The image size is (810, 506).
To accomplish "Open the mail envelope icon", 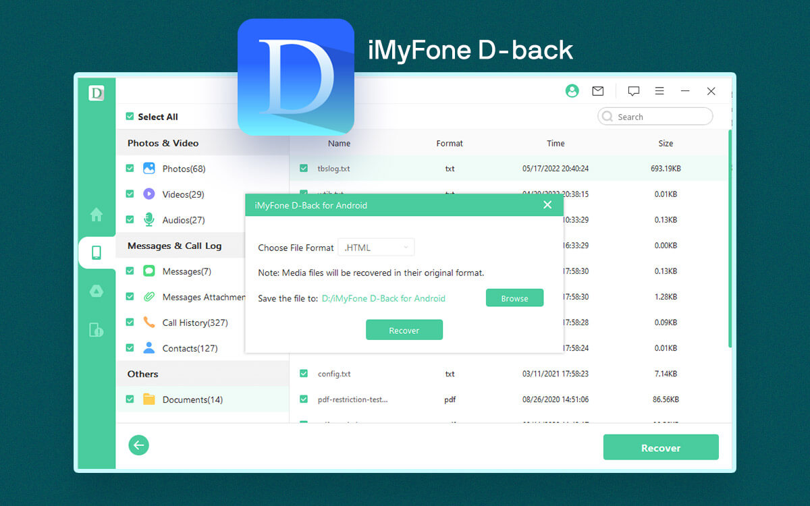I will coord(598,91).
